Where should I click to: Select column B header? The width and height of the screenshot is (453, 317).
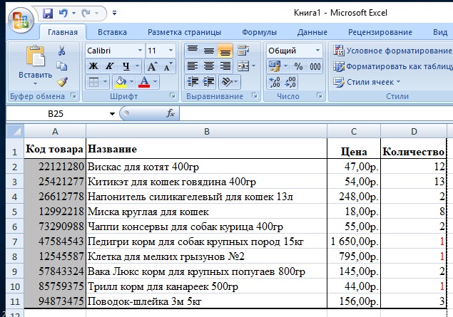(x=207, y=132)
